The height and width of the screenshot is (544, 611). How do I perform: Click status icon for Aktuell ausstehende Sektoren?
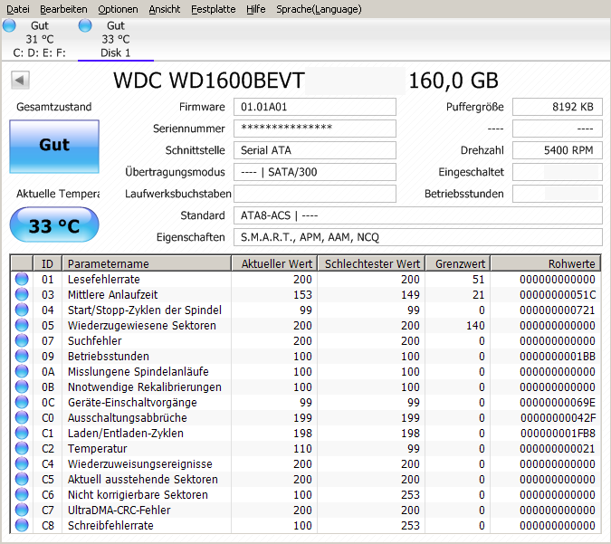(x=22, y=479)
